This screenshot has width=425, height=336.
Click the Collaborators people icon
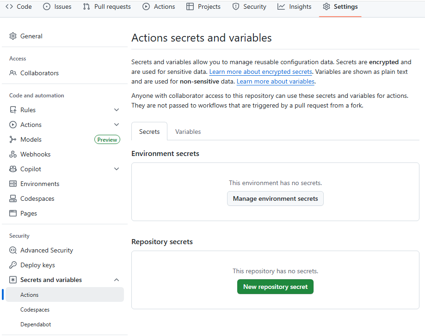point(13,73)
